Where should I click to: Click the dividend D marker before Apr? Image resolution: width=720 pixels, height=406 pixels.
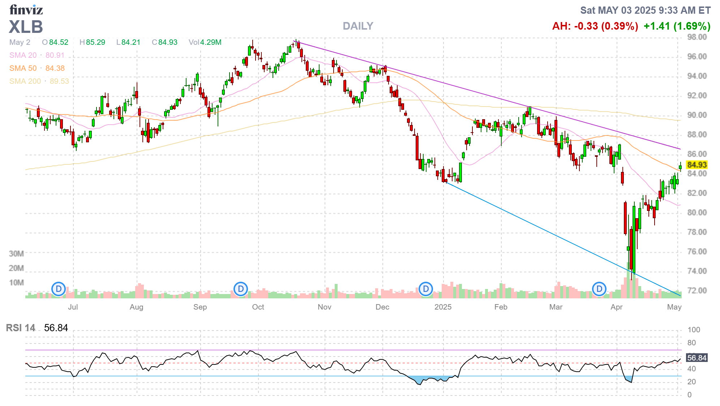[x=599, y=289]
